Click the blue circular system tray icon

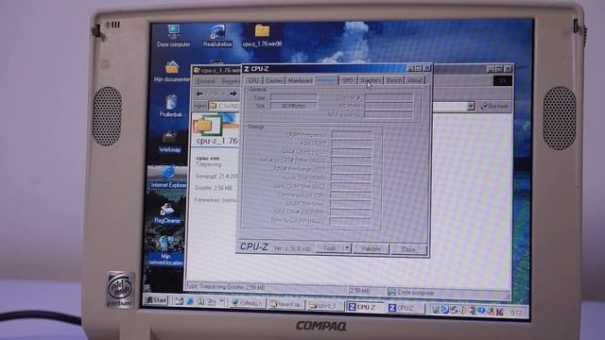481,311
